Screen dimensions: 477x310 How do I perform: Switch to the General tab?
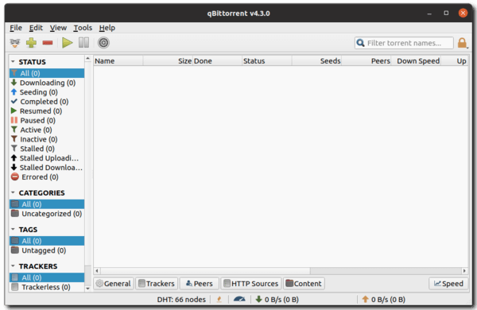[x=114, y=284]
